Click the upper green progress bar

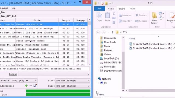[x=58, y=91]
